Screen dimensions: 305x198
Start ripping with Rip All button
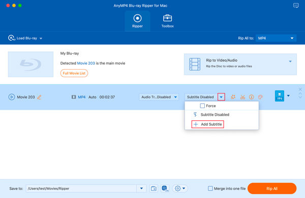tap(272, 188)
